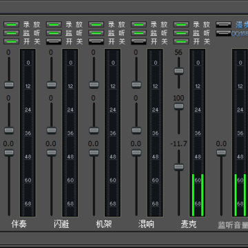Click the 闪避 channel label

pyautogui.click(x=61, y=224)
